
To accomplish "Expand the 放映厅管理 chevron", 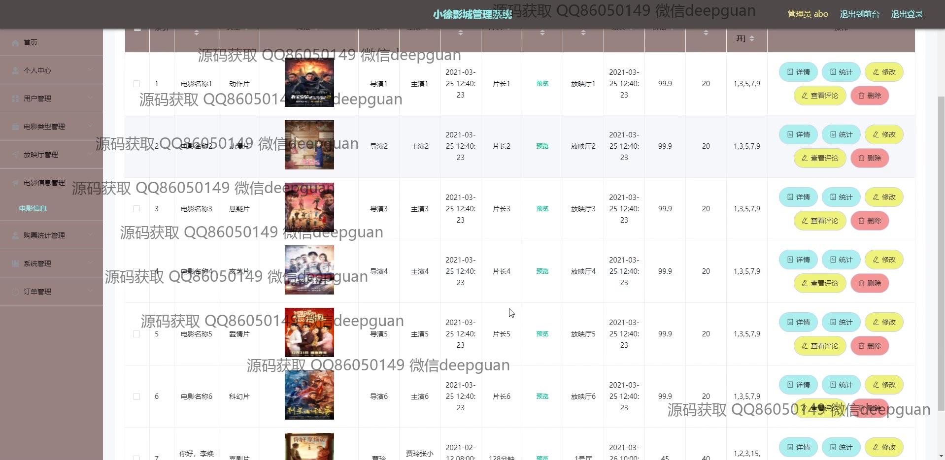I will [x=90, y=155].
